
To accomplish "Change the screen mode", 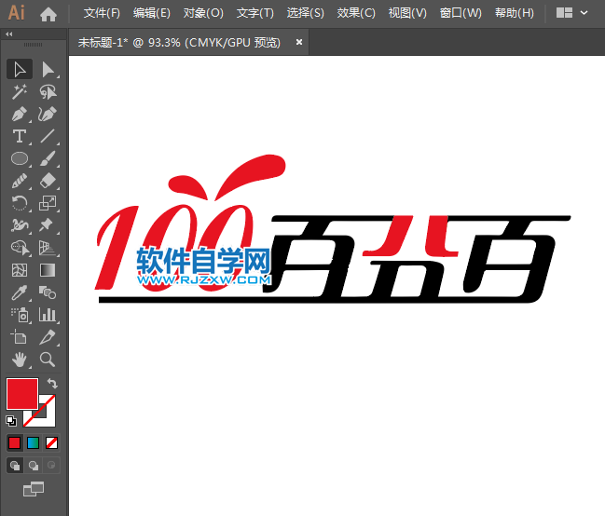I will [x=34, y=489].
